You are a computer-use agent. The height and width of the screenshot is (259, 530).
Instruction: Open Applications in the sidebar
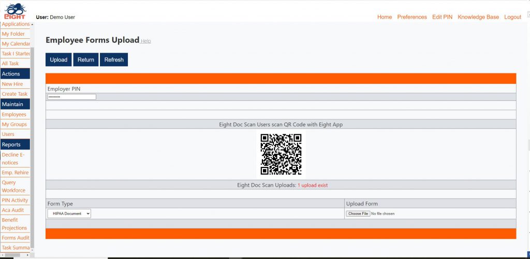pyautogui.click(x=16, y=24)
